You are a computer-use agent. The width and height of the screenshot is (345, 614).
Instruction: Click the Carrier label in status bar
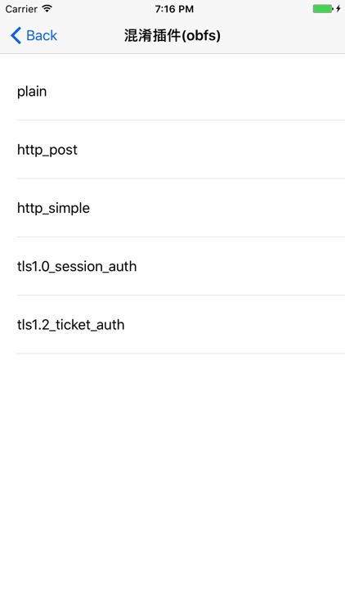coord(21,9)
